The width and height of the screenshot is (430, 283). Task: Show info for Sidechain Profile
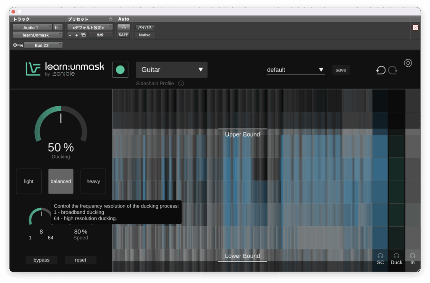pos(181,84)
